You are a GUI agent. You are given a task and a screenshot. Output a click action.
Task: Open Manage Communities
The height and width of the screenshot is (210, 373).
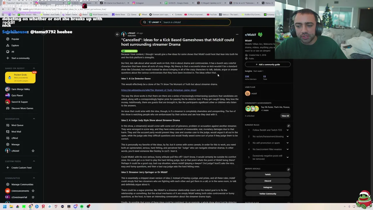22,184
